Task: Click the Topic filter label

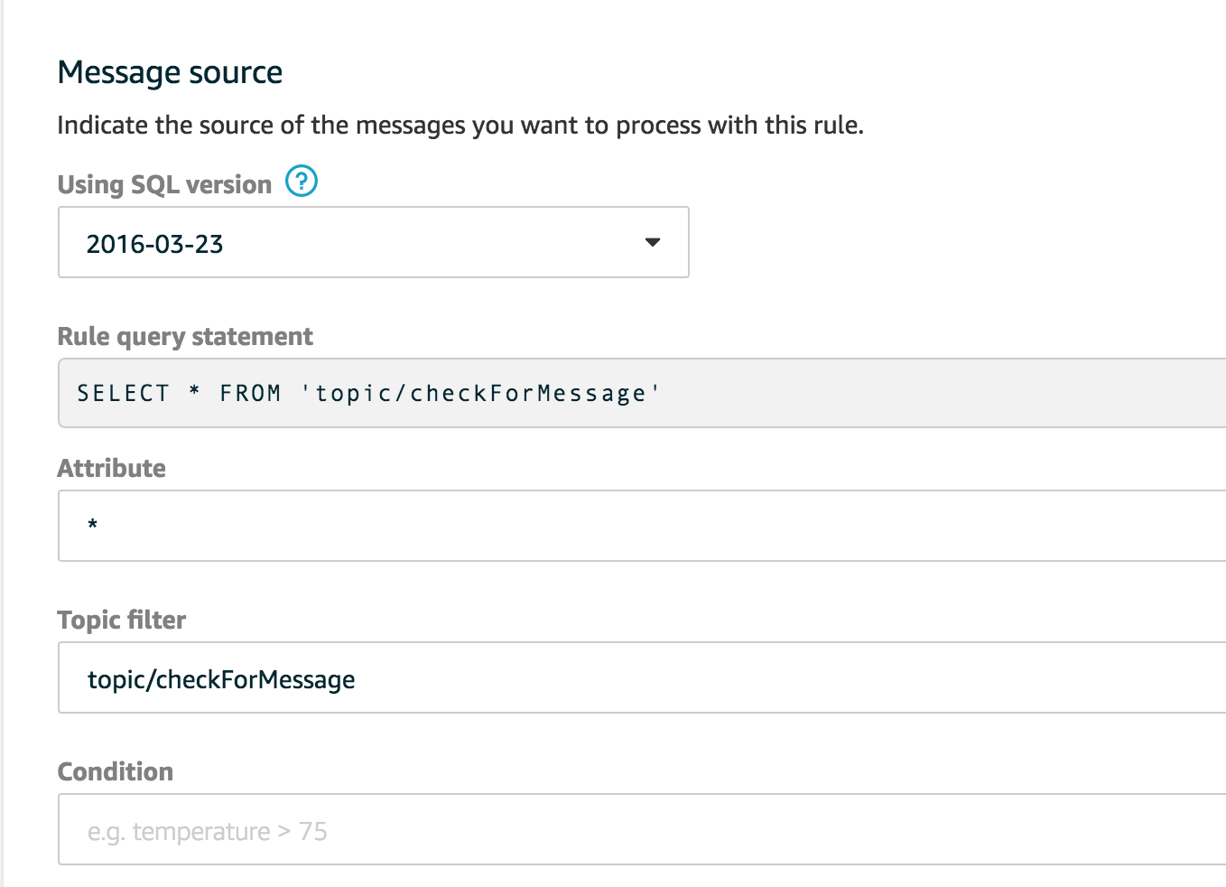Action: coord(121,620)
